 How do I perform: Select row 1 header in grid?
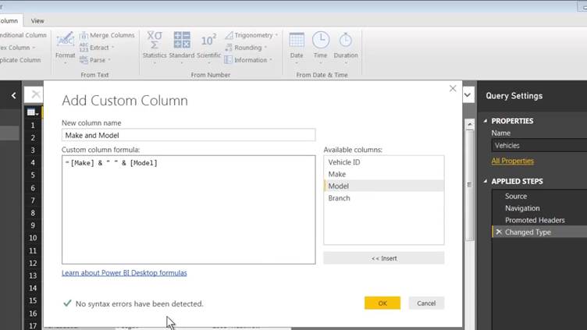pyautogui.click(x=33, y=125)
